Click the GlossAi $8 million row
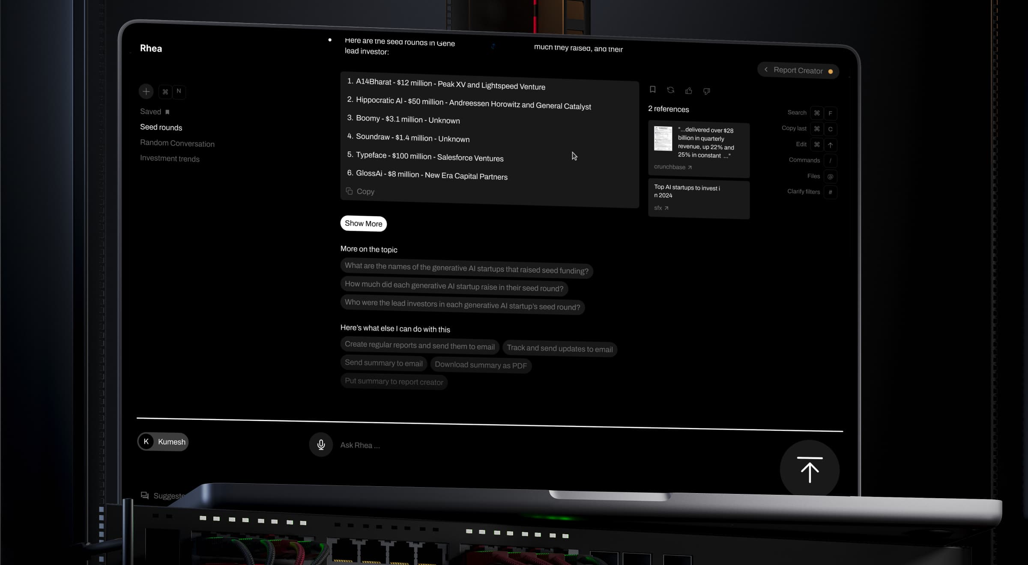The height and width of the screenshot is (565, 1028). pyautogui.click(x=427, y=175)
